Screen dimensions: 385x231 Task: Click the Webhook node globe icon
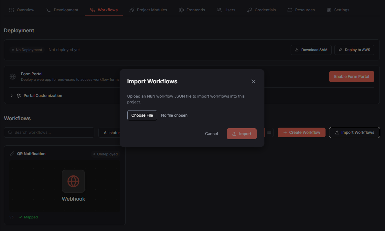click(73, 181)
